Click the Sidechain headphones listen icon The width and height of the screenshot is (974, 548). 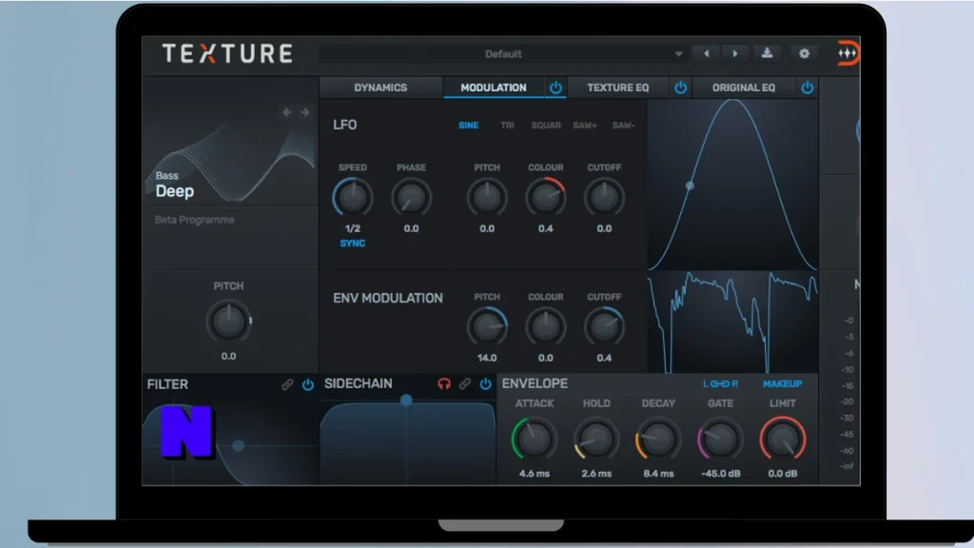pyautogui.click(x=443, y=384)
